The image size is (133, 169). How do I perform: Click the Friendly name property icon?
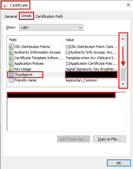click(11, 80)
